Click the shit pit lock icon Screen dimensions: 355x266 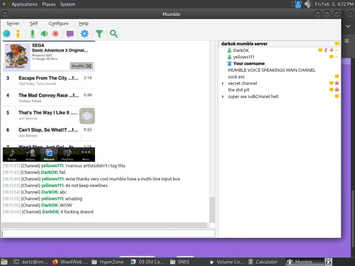pyautogui.click(x=337, y=90)
